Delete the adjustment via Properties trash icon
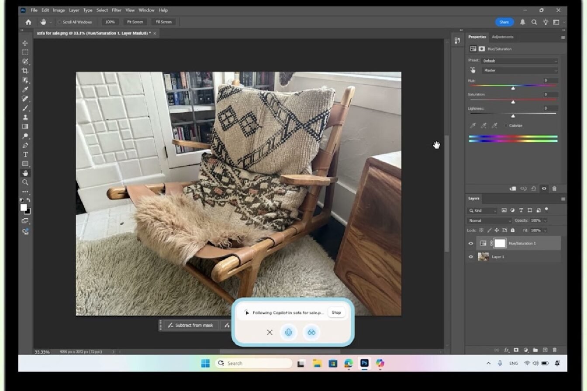The image size is (587, 391). (554, 189)
